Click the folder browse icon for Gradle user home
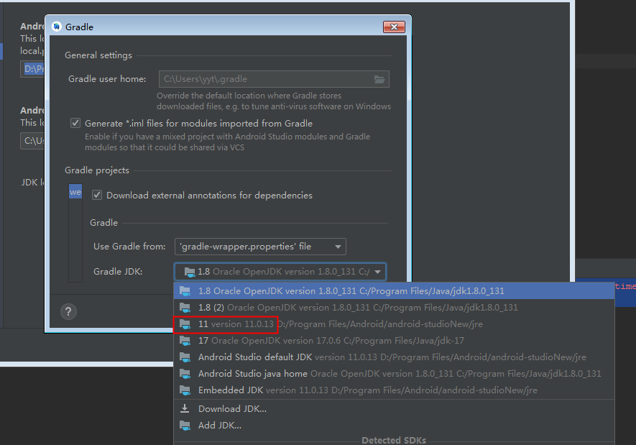The height and width of the screenshot is (445, 636). click(x=379, y=79)
